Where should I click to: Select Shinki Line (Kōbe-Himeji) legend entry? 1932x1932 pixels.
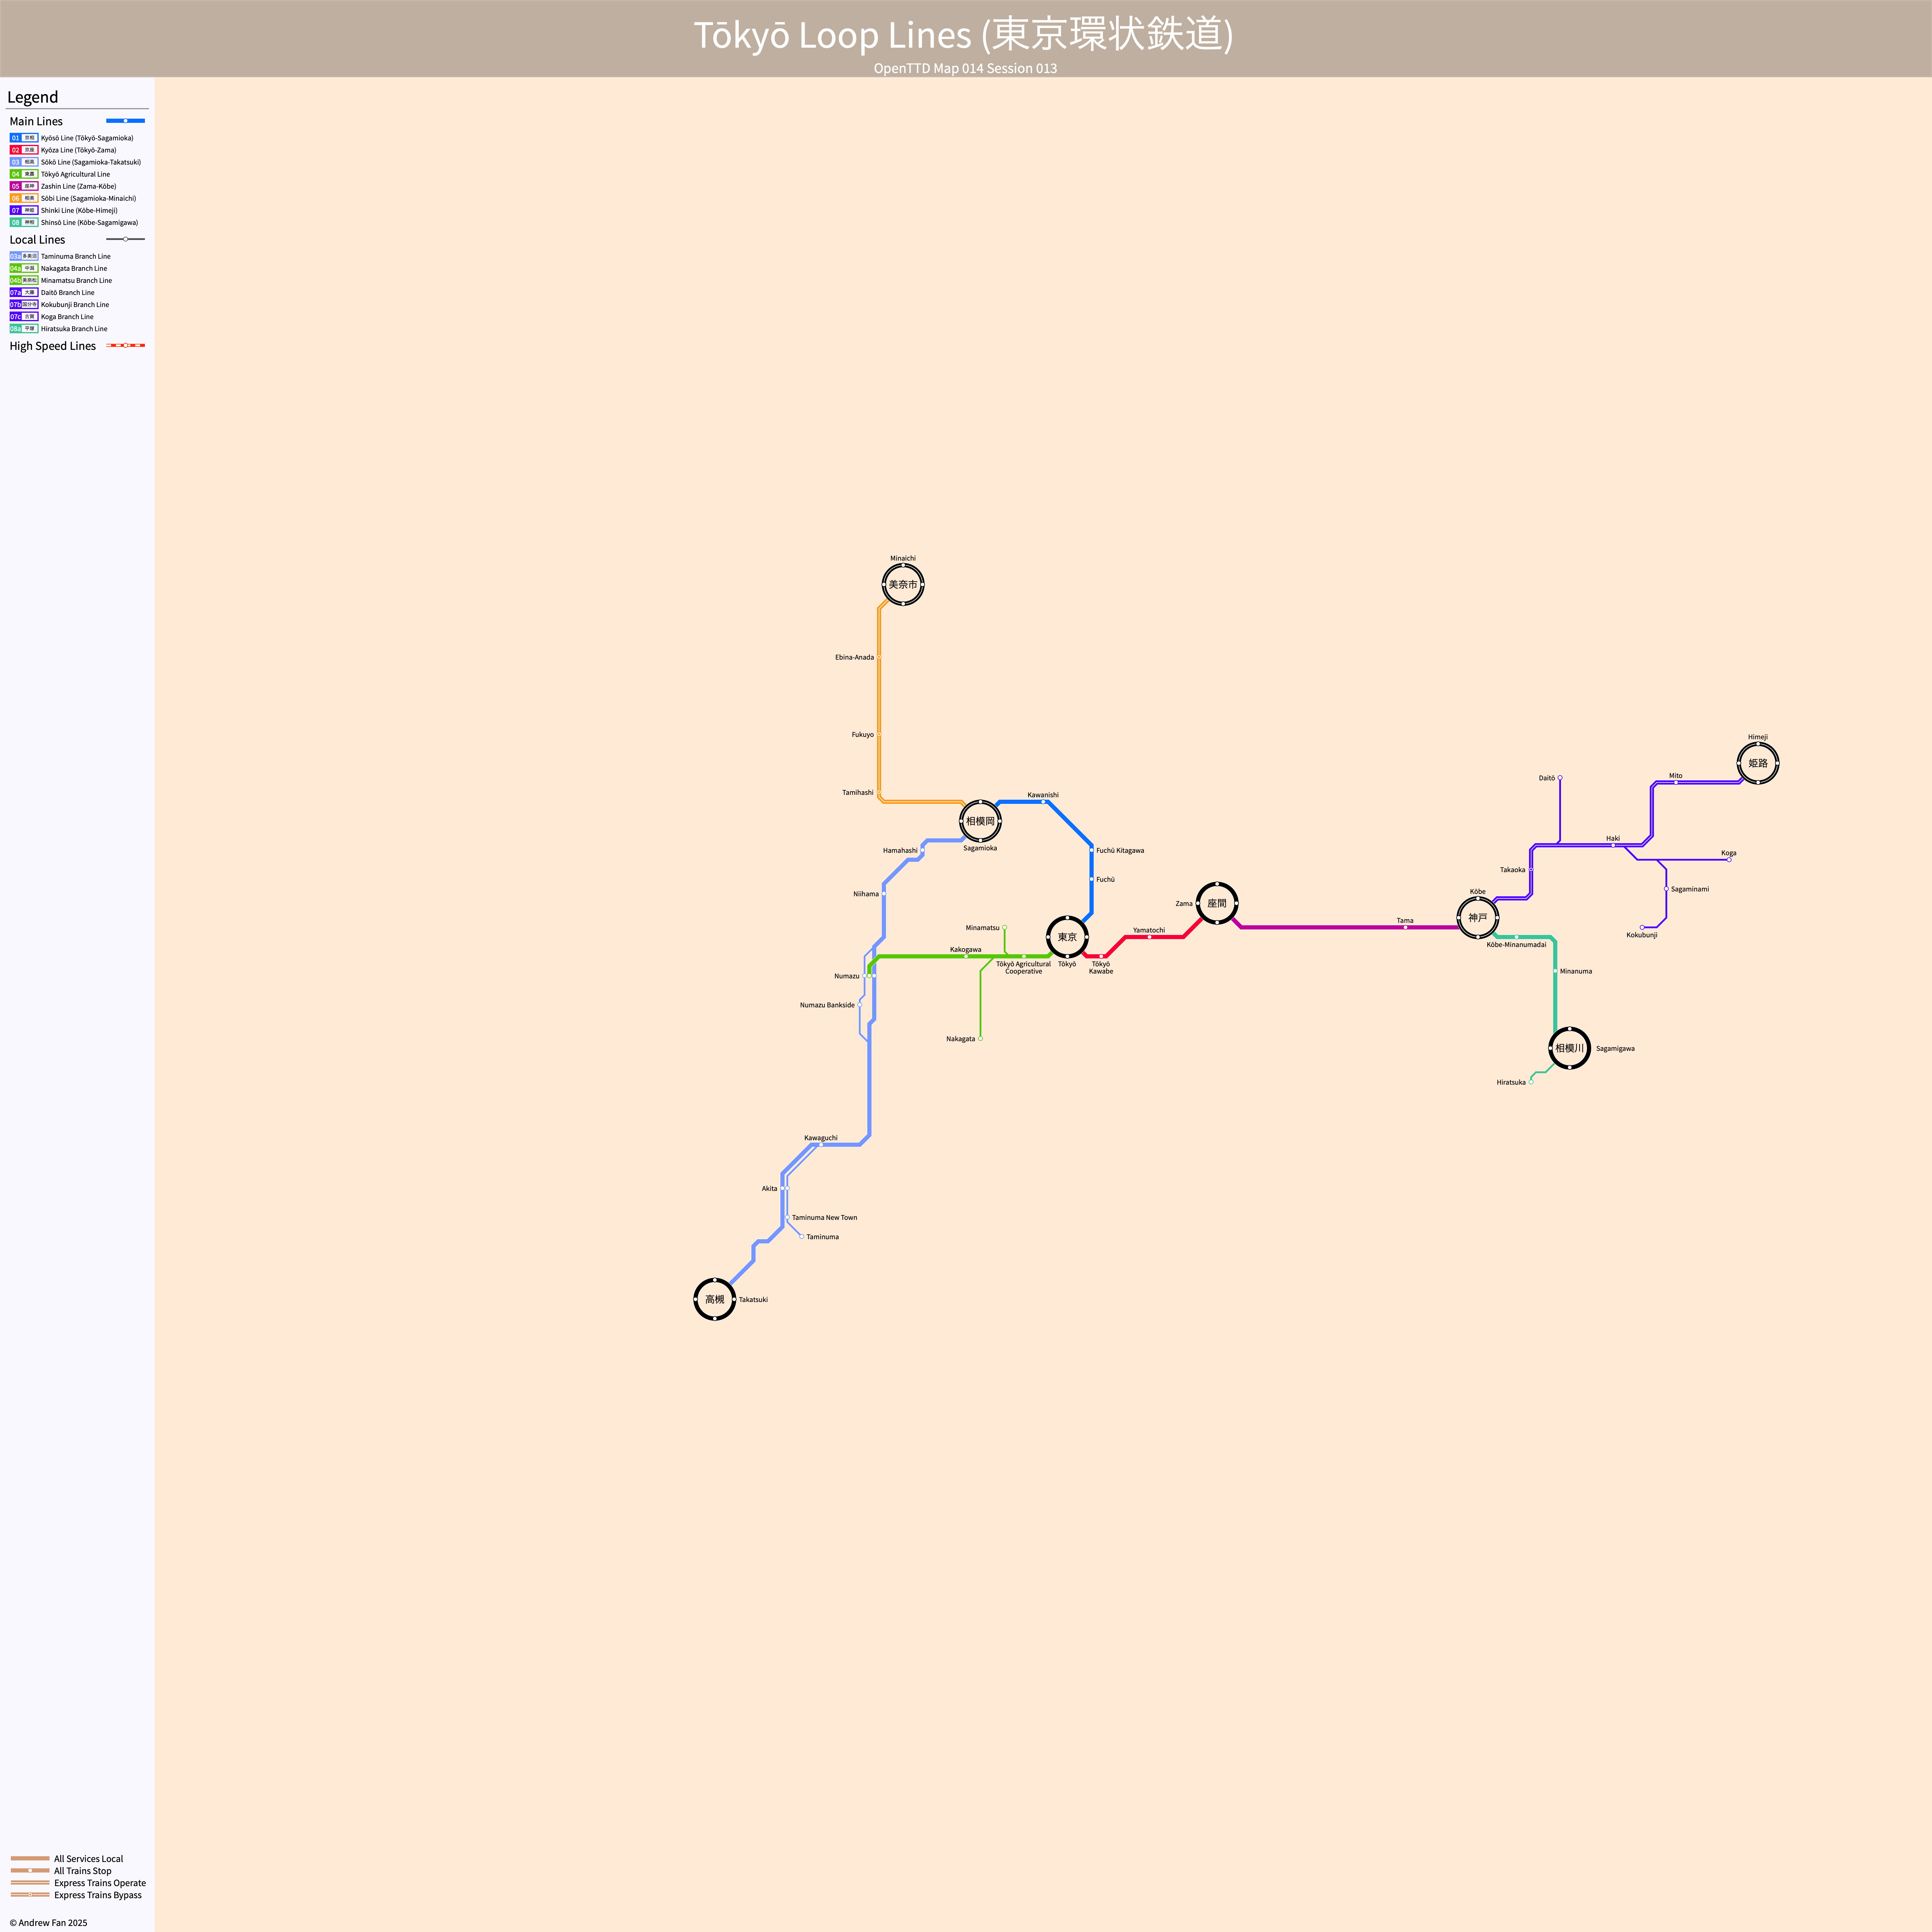point(79,210)
